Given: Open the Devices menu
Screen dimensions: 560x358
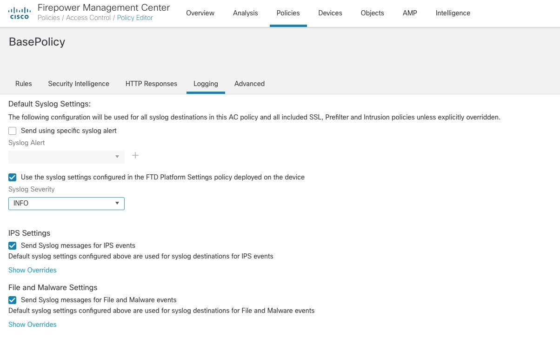Looking at the screenshot, I should (x=330, y=13).
